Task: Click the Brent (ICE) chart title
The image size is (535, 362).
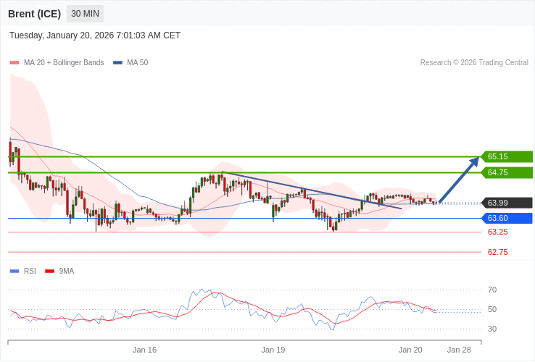Action: (x=34, y=14)
